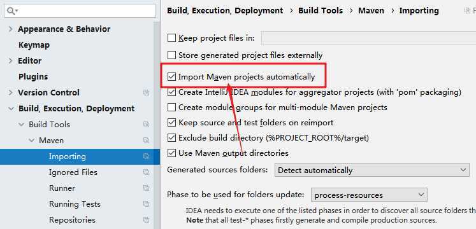Viewport: 476px width, 229px height.
Task: Select Running Tests under Maven
Action: [x=75, y=204]
